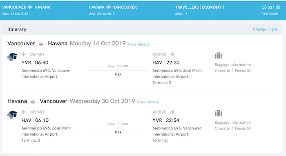Click the C$ 337.55 total price
Screen dimensions: 286x156
tap(270, 7)
